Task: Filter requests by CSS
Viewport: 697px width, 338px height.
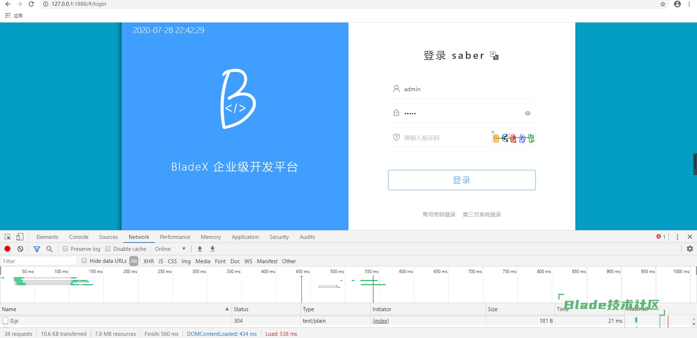Action: 172,261
